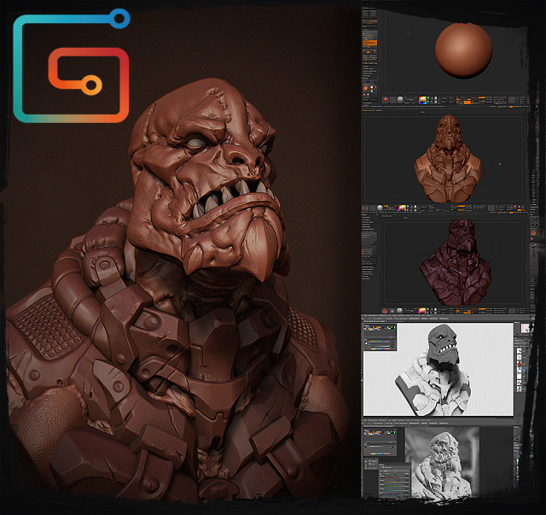Choose the red material icon below the purple bust
This screenshot has width=546, height=515.
point(385,311)
